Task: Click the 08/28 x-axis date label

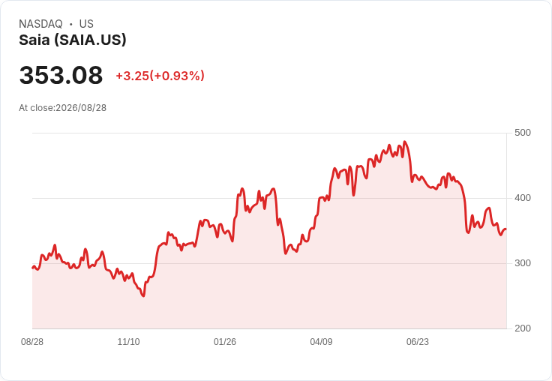Action: (32, 341)
